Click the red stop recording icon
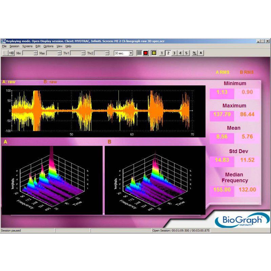271x271 pixels. [x=145, y=53]
